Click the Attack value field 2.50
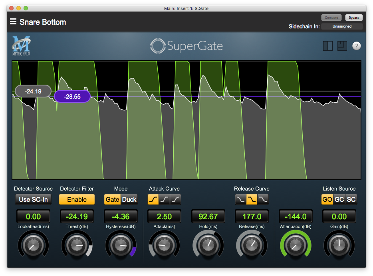This screenshot has height=276, width=373. coord(164,216)
